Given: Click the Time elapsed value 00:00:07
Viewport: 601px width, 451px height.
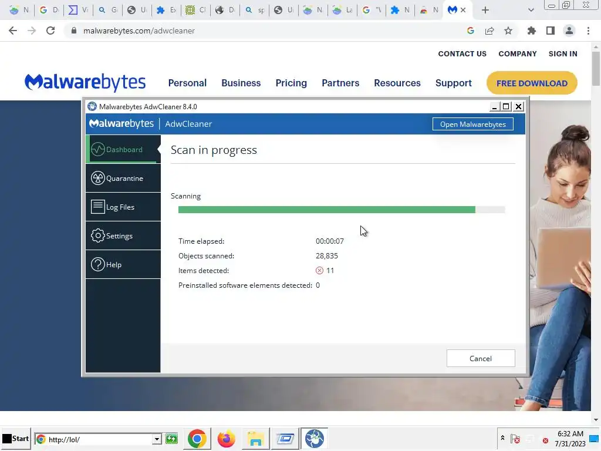Looking at the screenshot, I should (x=330, y=241).
